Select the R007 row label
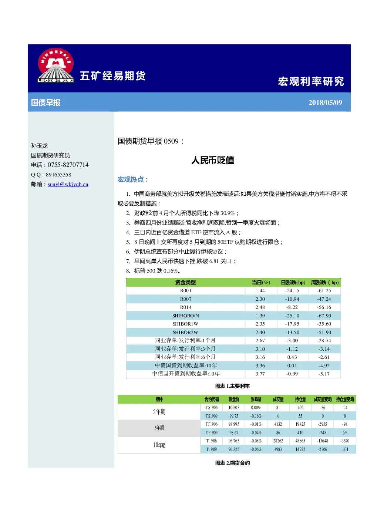Screen dimensions: 367x519 [186, 299]
